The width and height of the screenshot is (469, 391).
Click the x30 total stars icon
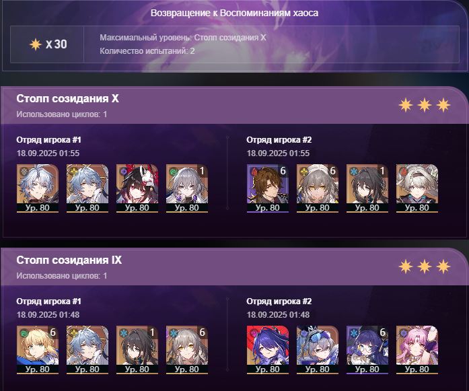click(x=36, y=44)
